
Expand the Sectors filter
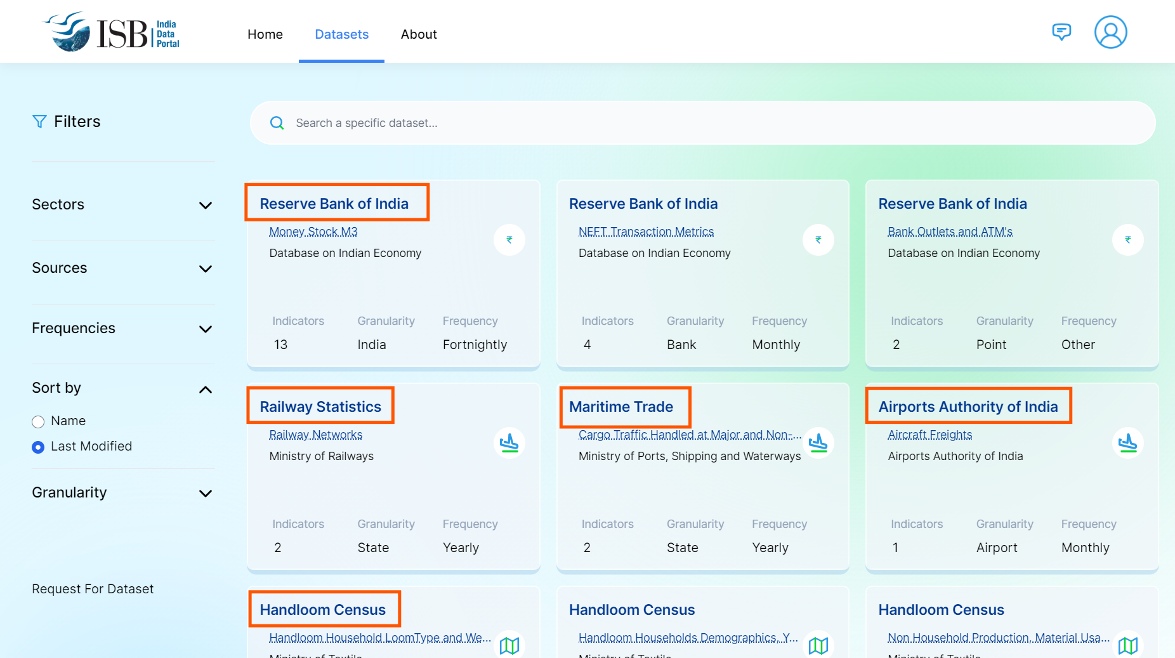tap(205, 205)
